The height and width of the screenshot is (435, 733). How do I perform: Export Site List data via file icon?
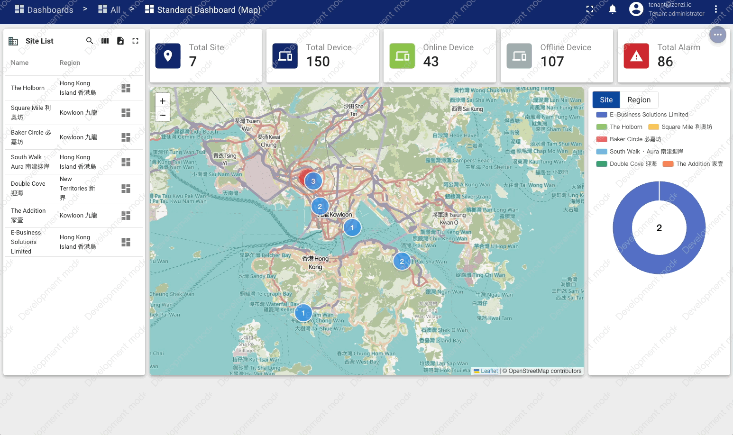120,41
